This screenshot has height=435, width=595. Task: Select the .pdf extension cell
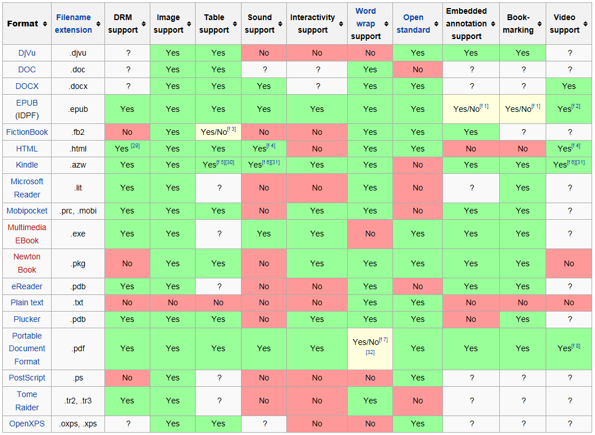pyautogui.click(x=78, y=348)
